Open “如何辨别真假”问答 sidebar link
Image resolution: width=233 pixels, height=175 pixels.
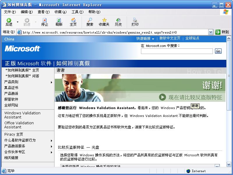(22, 76)
